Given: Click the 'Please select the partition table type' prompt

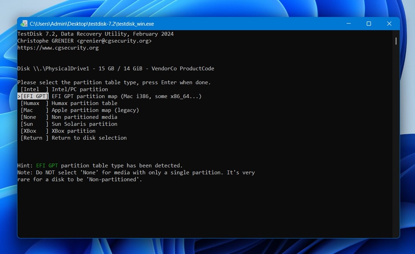Looking at the screenshot, I should (114, 82).
